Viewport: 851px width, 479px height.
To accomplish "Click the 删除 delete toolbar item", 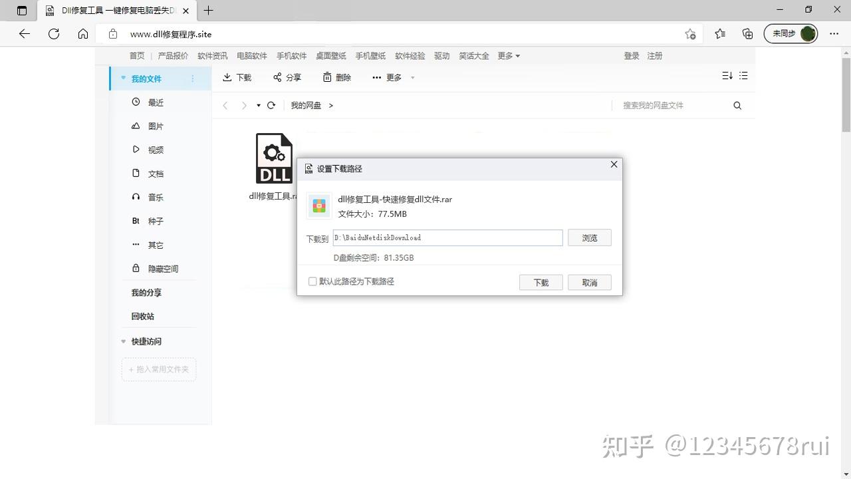I will pyautogui.click(x=337, y=77).
